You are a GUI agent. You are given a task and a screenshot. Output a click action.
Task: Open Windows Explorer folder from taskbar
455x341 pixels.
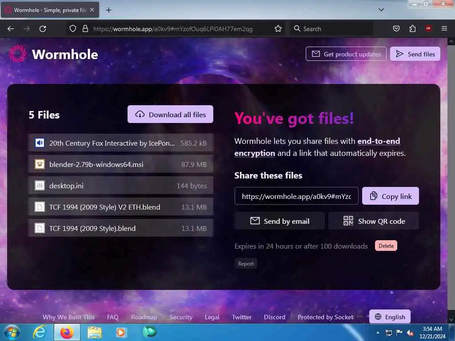95,333
